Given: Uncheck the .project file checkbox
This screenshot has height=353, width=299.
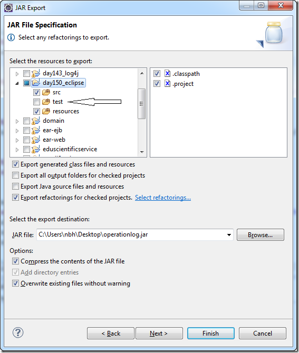Looking at the screenshot, I should click(157, 84).
